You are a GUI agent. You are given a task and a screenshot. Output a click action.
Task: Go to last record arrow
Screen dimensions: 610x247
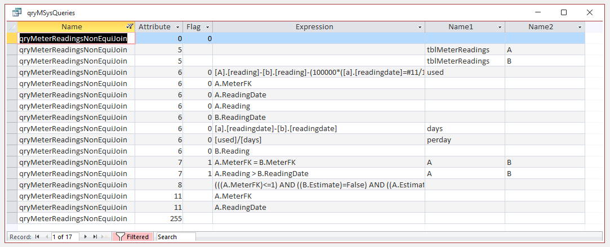pos(95,236)
